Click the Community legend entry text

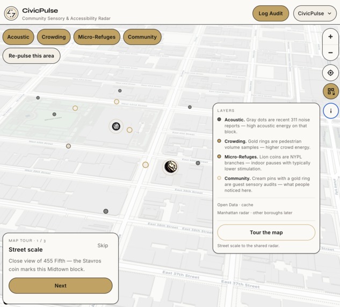267,184
